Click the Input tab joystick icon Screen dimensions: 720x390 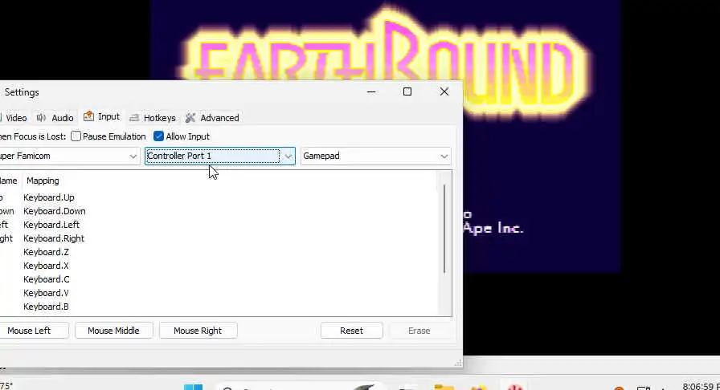coord(88,116)
